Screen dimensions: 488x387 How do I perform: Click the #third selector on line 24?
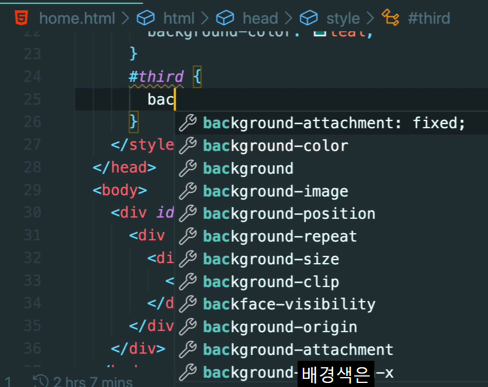(156, 77)
